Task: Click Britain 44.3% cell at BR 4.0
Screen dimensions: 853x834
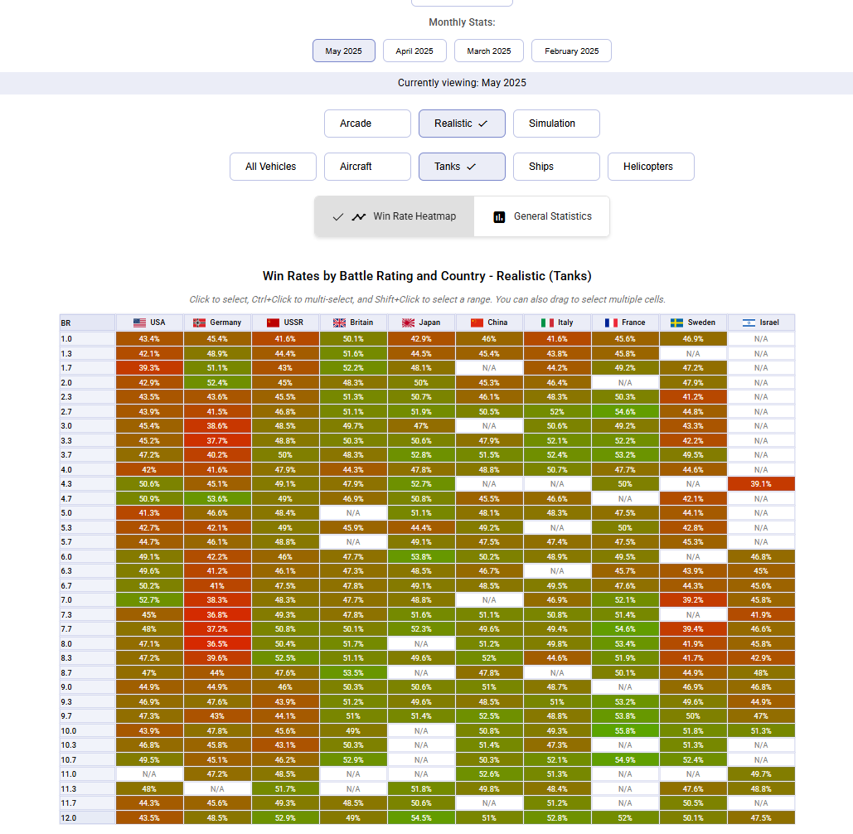Action: (x=353, y=469)
